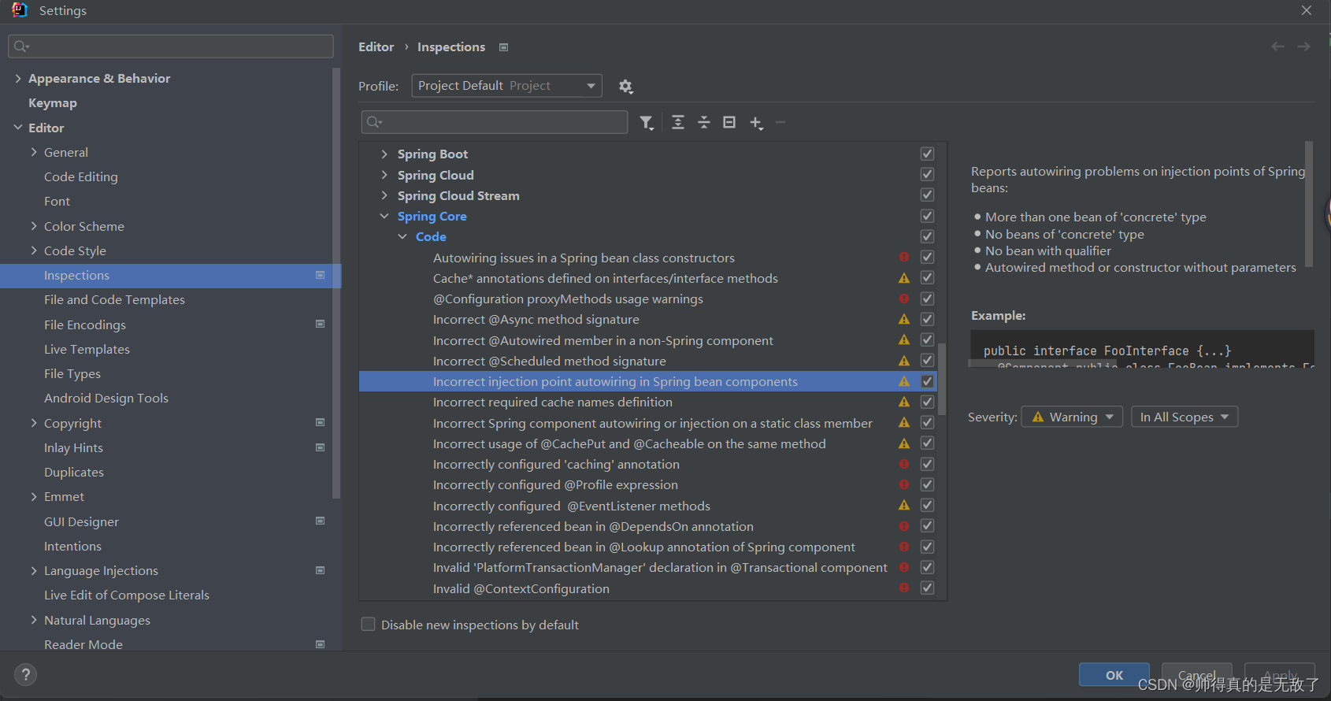This screenshot has height=701, width=1331.
Task: Select Invalid 'PlatformTransactionManager' declaration inspection
Action: pos(660,567)
